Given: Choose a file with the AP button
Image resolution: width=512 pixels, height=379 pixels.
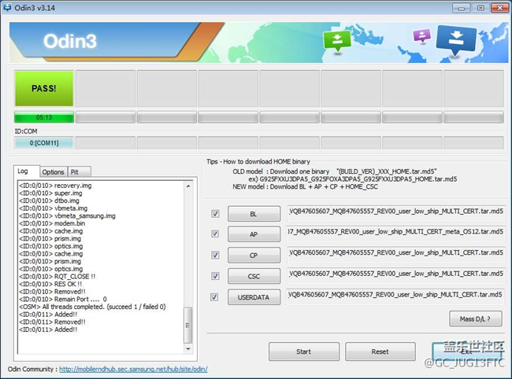Looking at the screenshot, I should (254, 234).
